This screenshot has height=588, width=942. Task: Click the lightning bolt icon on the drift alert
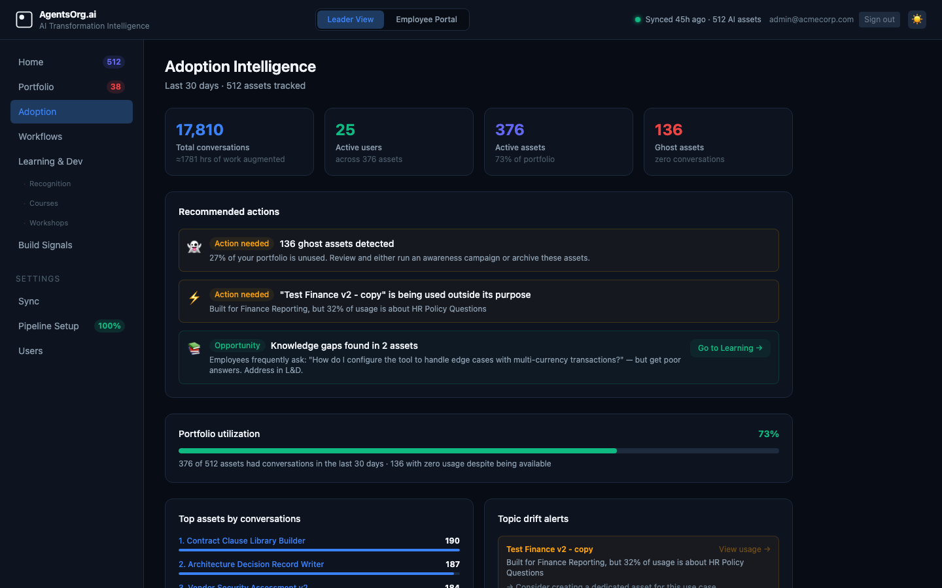(x=194, y=298)
